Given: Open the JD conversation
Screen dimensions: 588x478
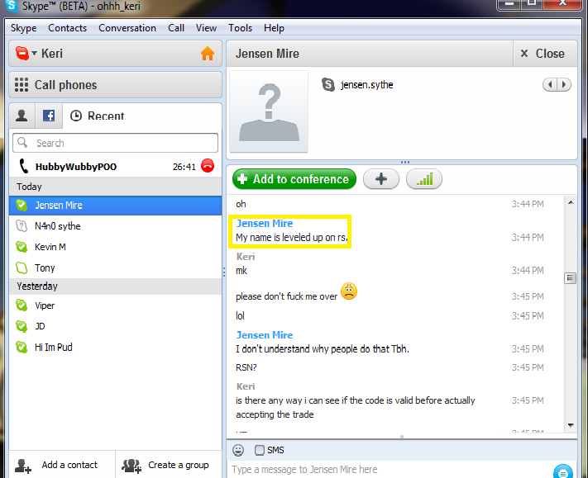Looking at the screenshot, I should (x=115, y=326).
